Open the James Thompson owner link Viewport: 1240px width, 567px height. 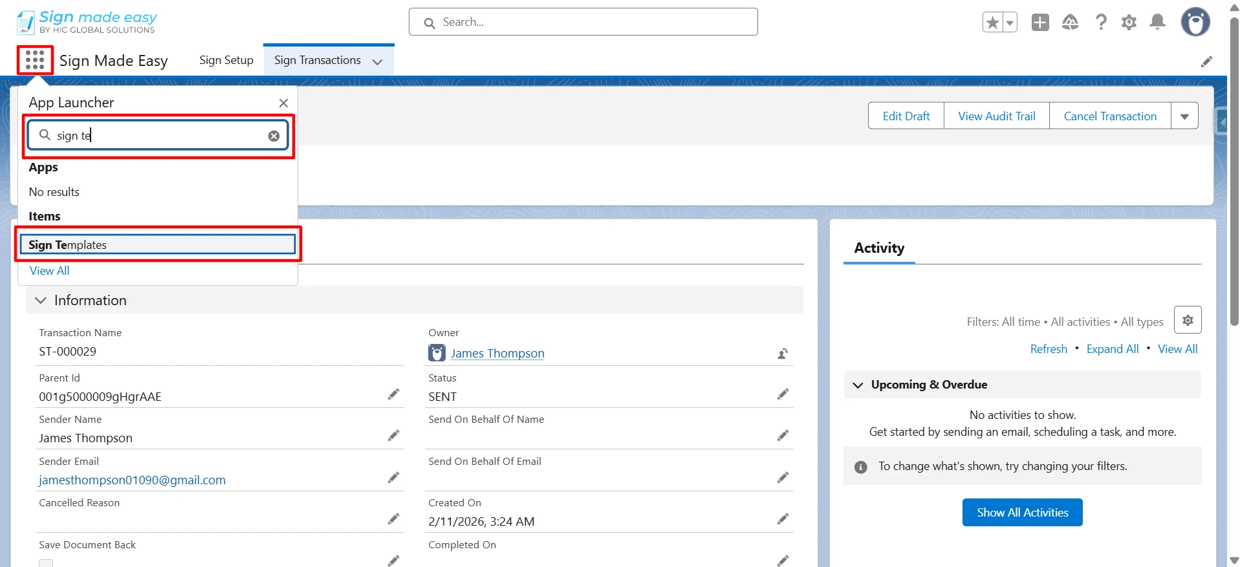(497, 354)
